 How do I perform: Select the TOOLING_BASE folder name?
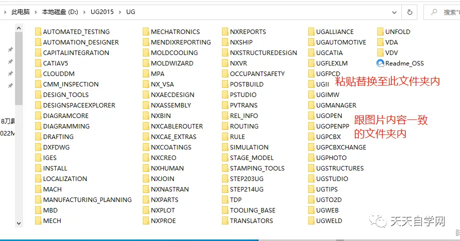[x=253, y=210]
